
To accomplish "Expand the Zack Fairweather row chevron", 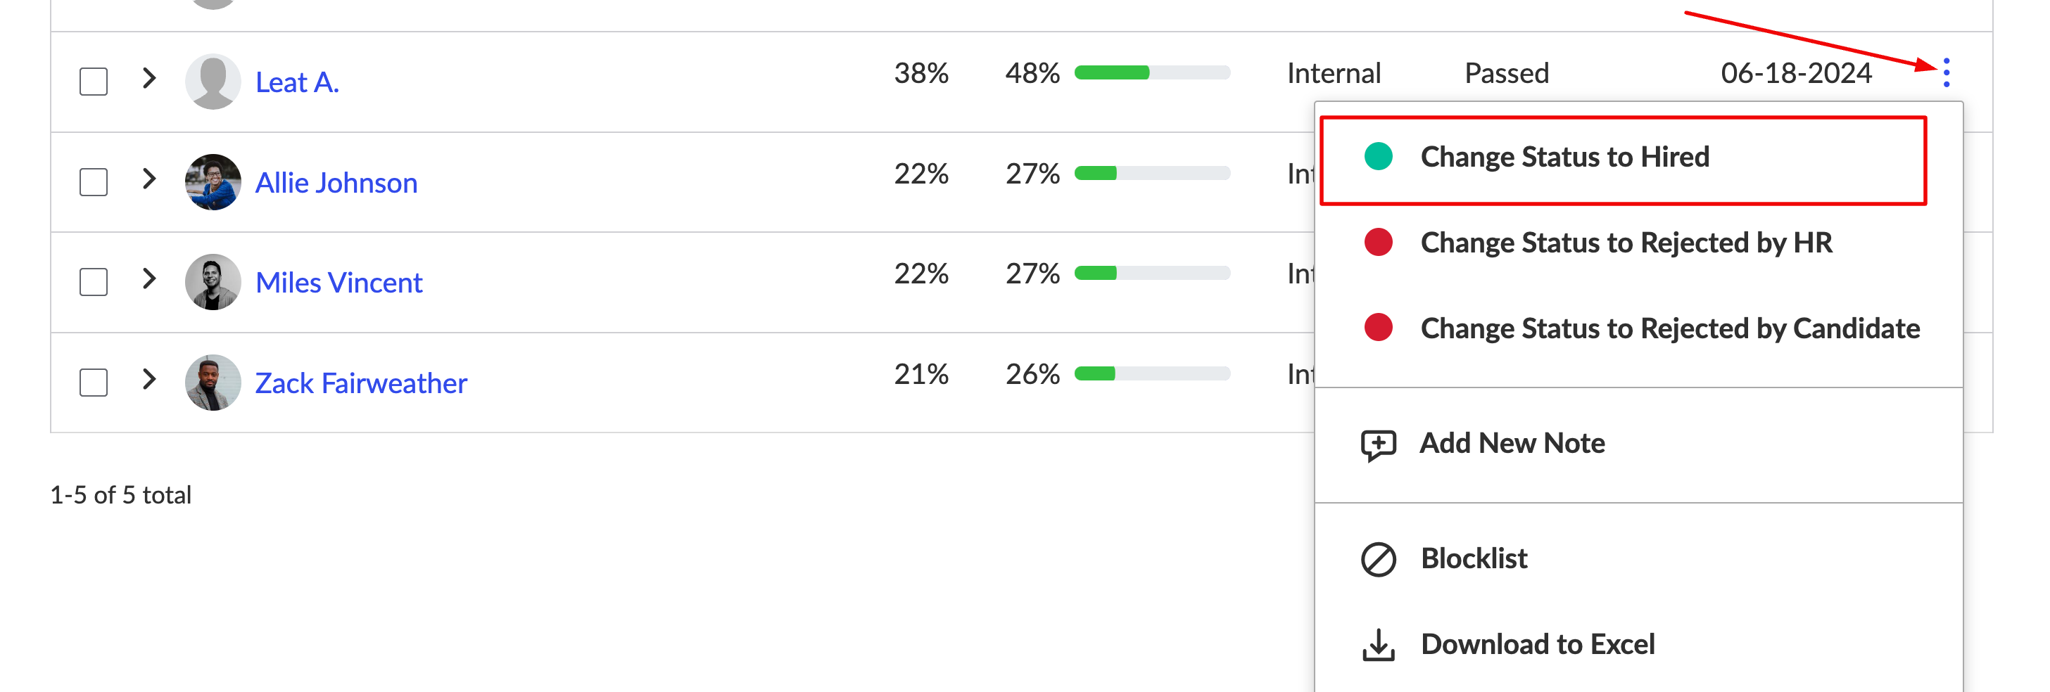I will tap(148, 378).
